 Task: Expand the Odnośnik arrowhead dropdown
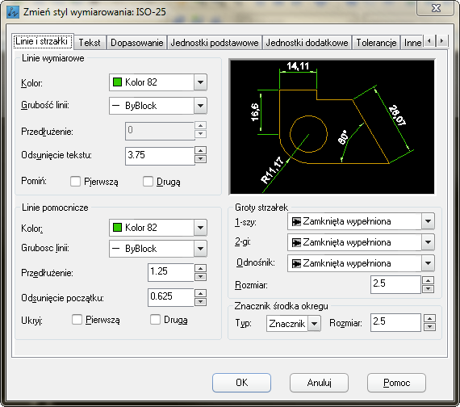[428, 262]
